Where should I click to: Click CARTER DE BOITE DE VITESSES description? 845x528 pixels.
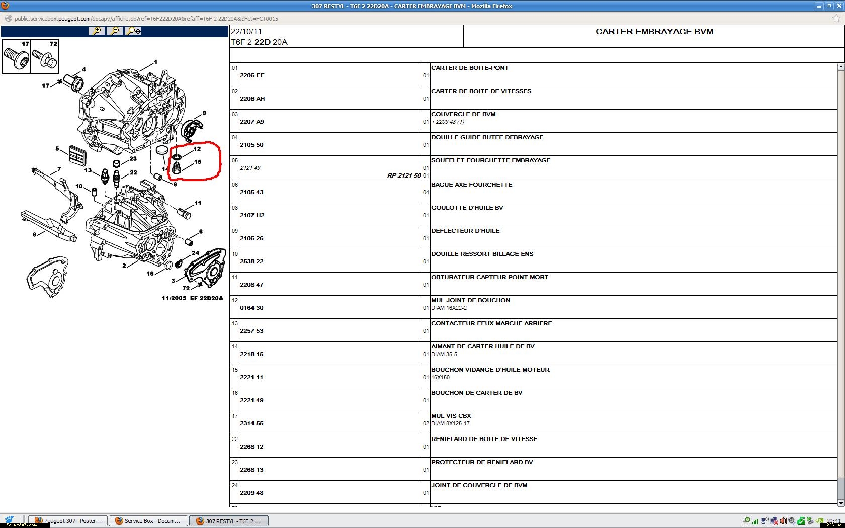[481, 91]
